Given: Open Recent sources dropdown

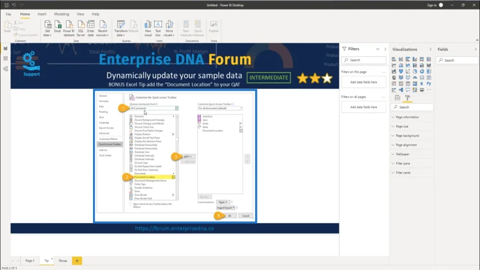Looking at the screenshot, I should 103,28.
